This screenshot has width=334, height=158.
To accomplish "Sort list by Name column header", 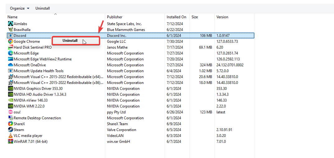I will pyautogui.click(x=13, y=17).
